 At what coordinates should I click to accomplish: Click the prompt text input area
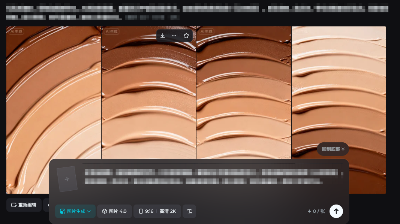210,177
